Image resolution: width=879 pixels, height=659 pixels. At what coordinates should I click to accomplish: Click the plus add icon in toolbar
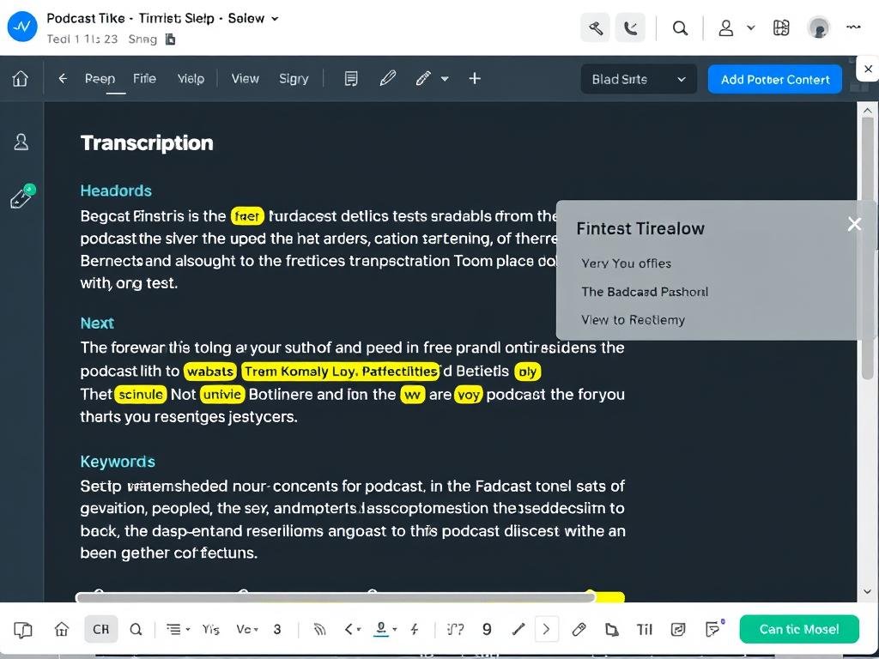[475, 78]
